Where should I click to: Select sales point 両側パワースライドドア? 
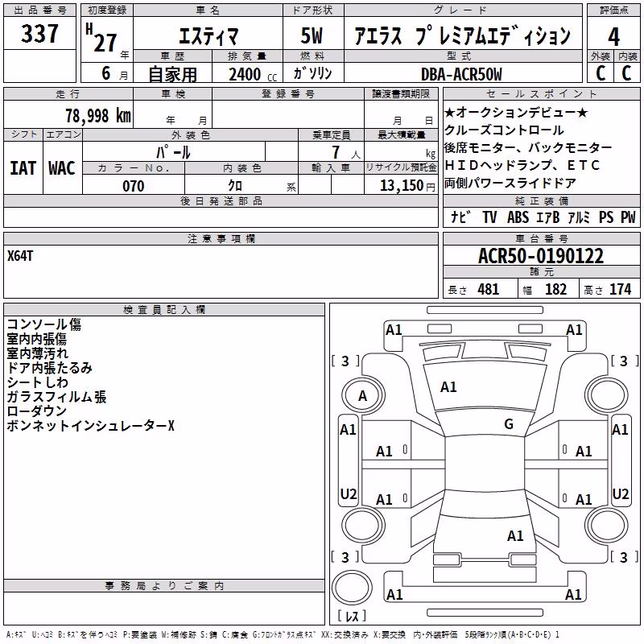[x=510, y=183]
